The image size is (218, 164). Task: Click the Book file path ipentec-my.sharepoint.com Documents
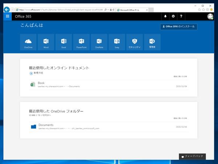58,87
